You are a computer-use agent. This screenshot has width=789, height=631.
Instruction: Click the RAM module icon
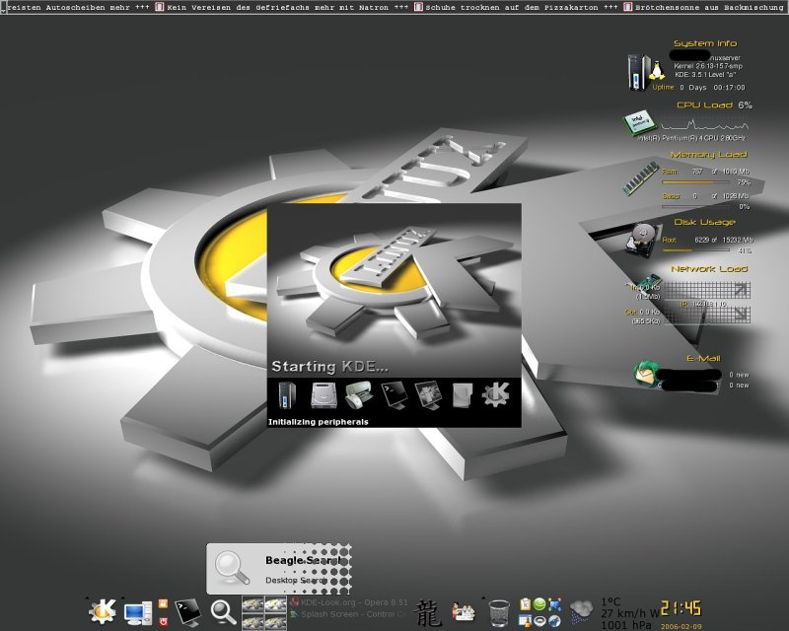tap(640, 177)
